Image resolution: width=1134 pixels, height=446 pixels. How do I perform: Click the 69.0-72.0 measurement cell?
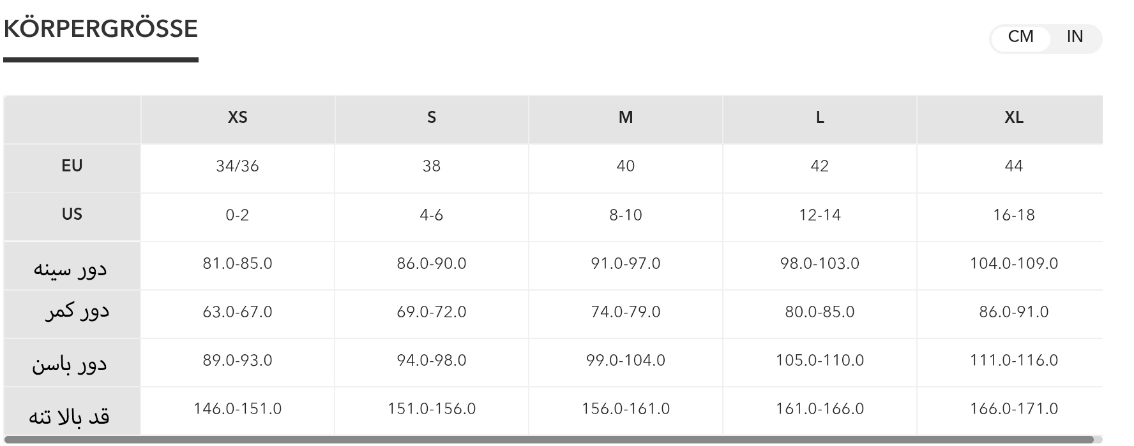tap(432, 312)
